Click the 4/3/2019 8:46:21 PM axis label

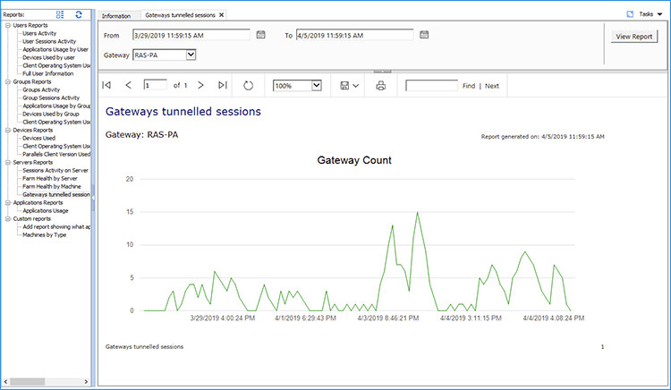(388, 318)
